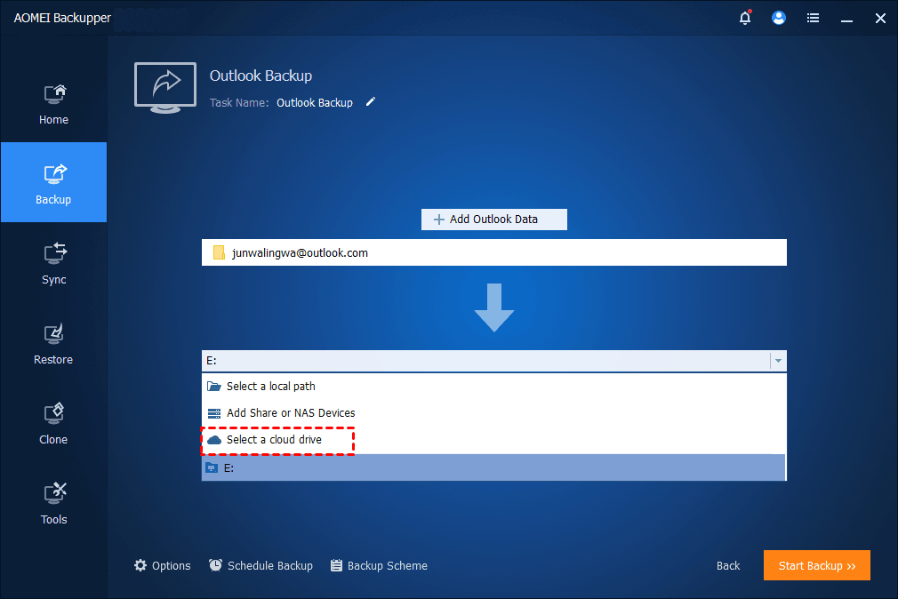Choose Select a local path option

click(270, 387)
